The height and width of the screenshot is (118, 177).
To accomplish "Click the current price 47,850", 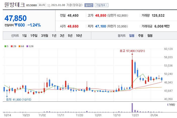I will click(x=16, y=18).
